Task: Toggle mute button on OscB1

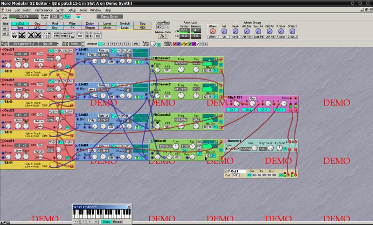Action: tap(67, 66)
